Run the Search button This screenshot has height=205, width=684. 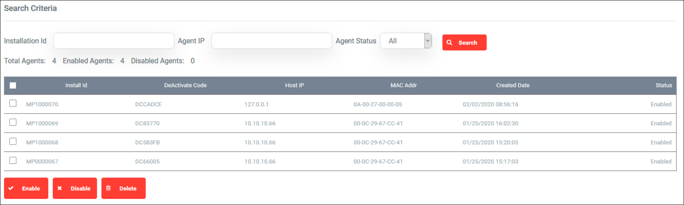click(x=464, y=42)
